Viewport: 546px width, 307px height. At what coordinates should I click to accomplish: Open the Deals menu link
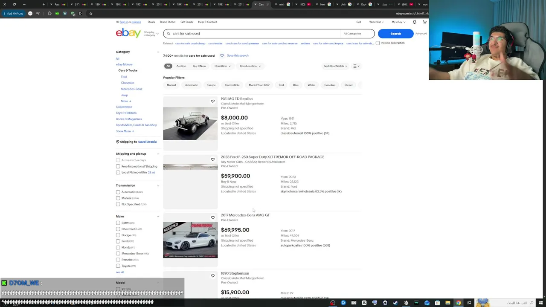tap(151, 22)
